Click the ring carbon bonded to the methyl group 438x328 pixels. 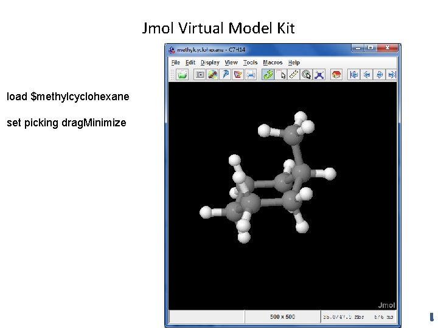click(x=301, y=173)
